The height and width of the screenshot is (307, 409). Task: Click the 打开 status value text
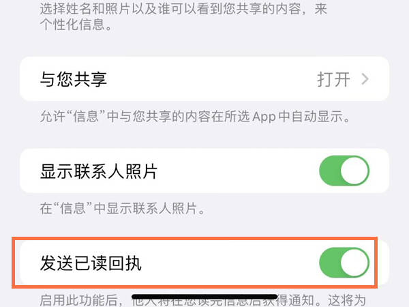[x=333, y=79]
